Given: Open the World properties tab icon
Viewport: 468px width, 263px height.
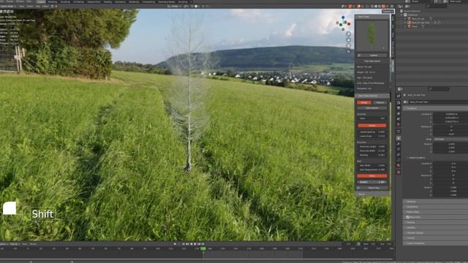Looking at the screenshot, I should pyautogui.click(x=399, y=124).
